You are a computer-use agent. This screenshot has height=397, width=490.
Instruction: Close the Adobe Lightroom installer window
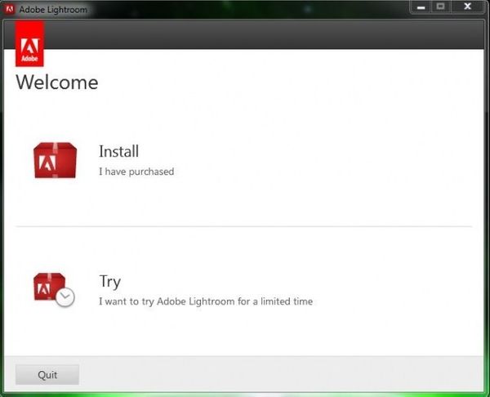pos(467,7)
